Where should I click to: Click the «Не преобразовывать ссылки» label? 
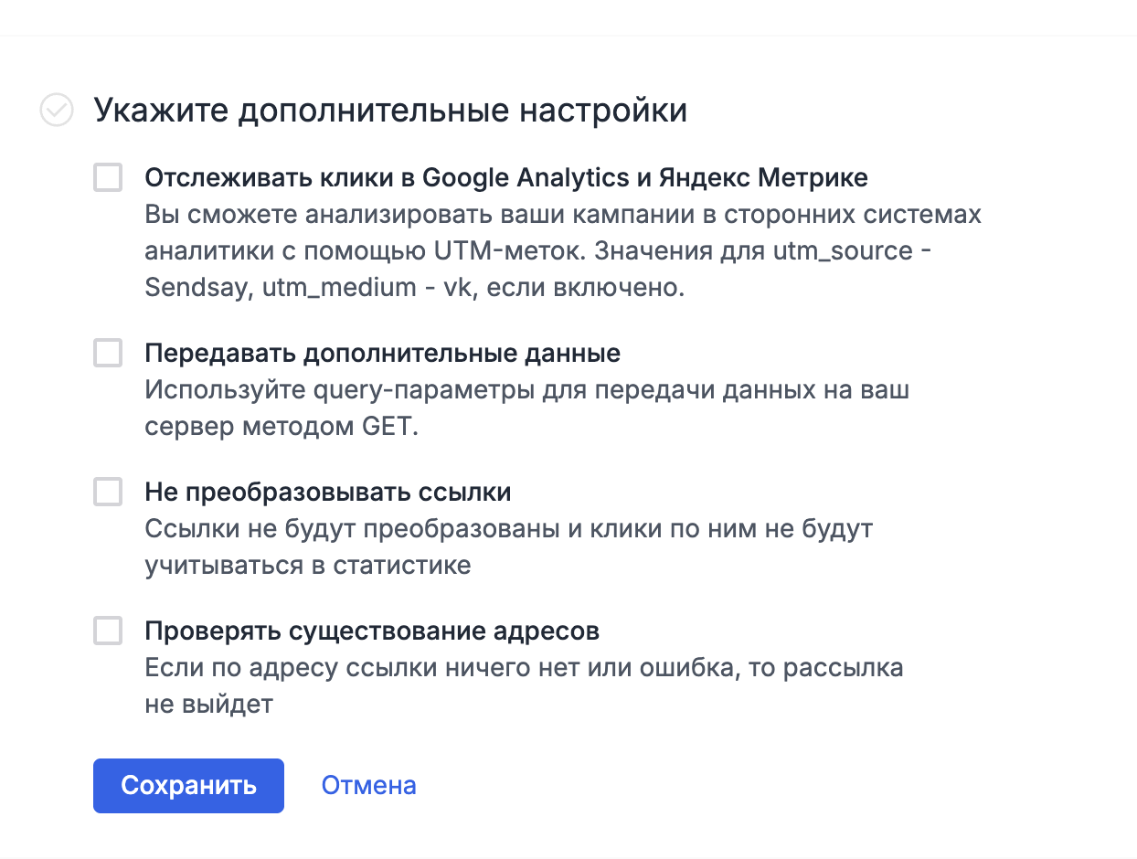(x=330, y=492)
